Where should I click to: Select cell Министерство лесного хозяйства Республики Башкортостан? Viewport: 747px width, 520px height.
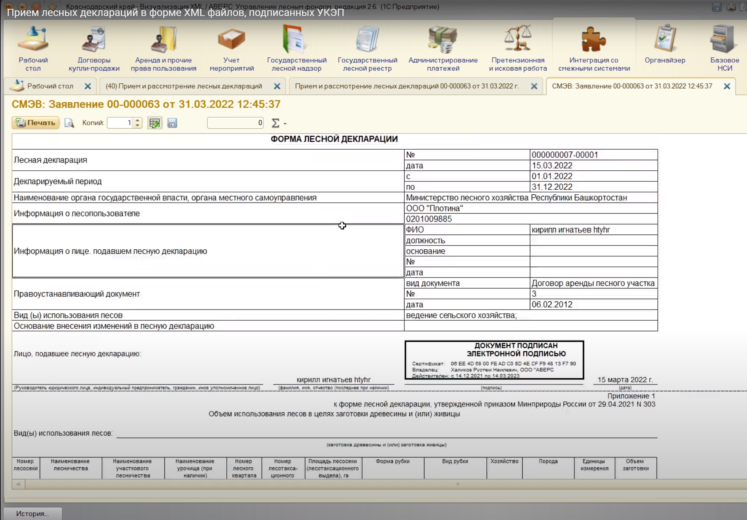531,197
